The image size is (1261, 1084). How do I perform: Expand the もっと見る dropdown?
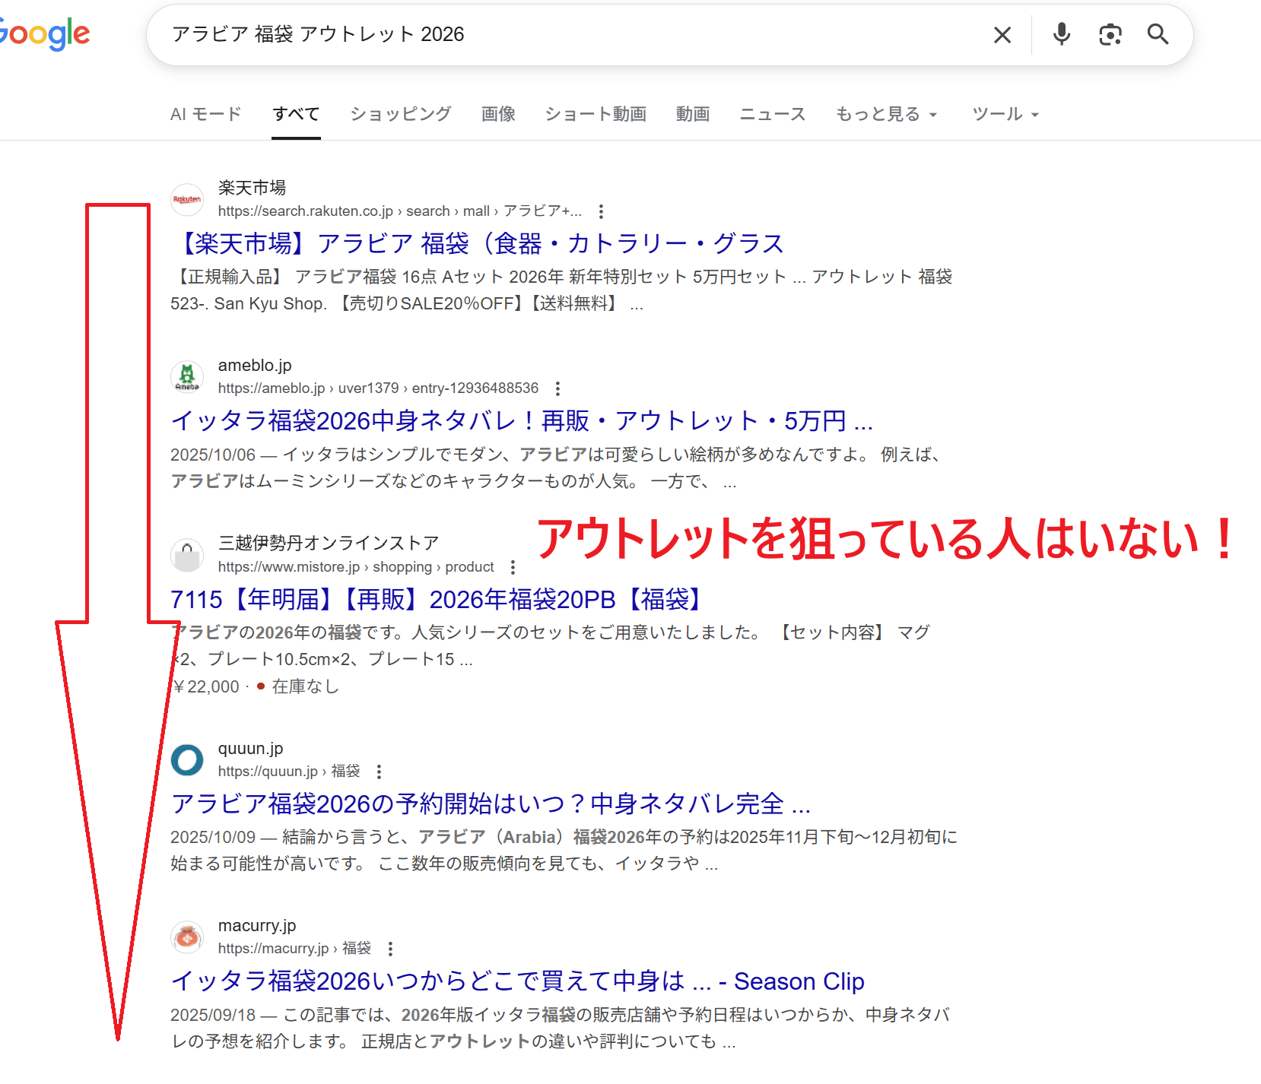pos(886,114)
